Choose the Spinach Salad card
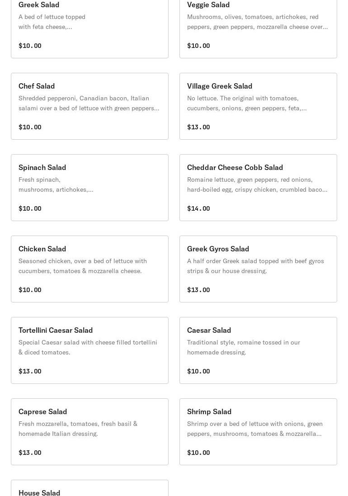The image size is (348, 496). (90, 188)
